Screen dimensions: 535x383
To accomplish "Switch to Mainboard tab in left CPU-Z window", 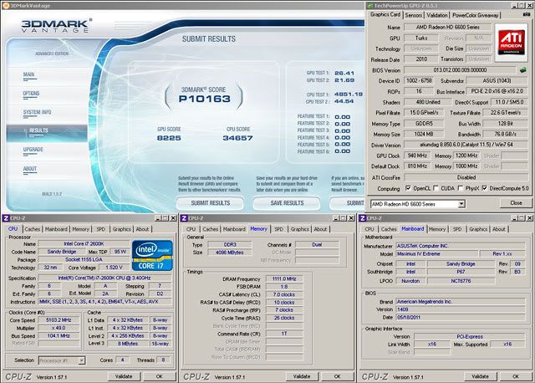I will click(56, 229).
